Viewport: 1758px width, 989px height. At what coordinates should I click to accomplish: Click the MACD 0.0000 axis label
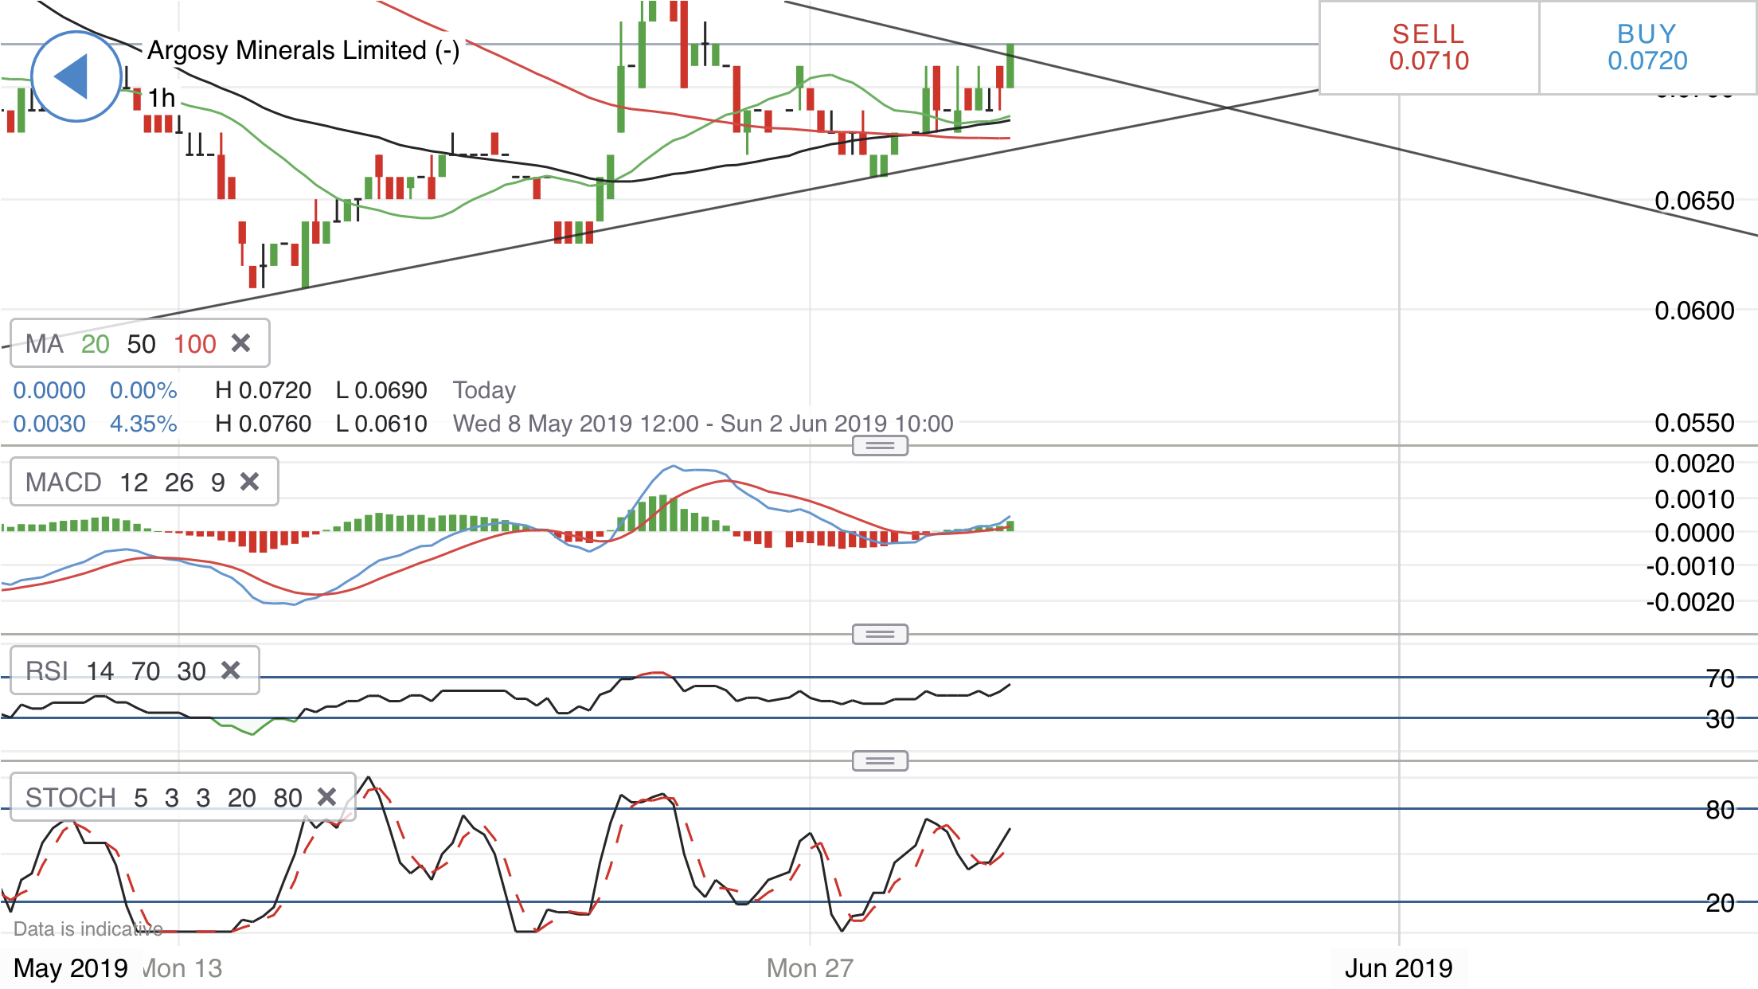tap(1694, 533)
